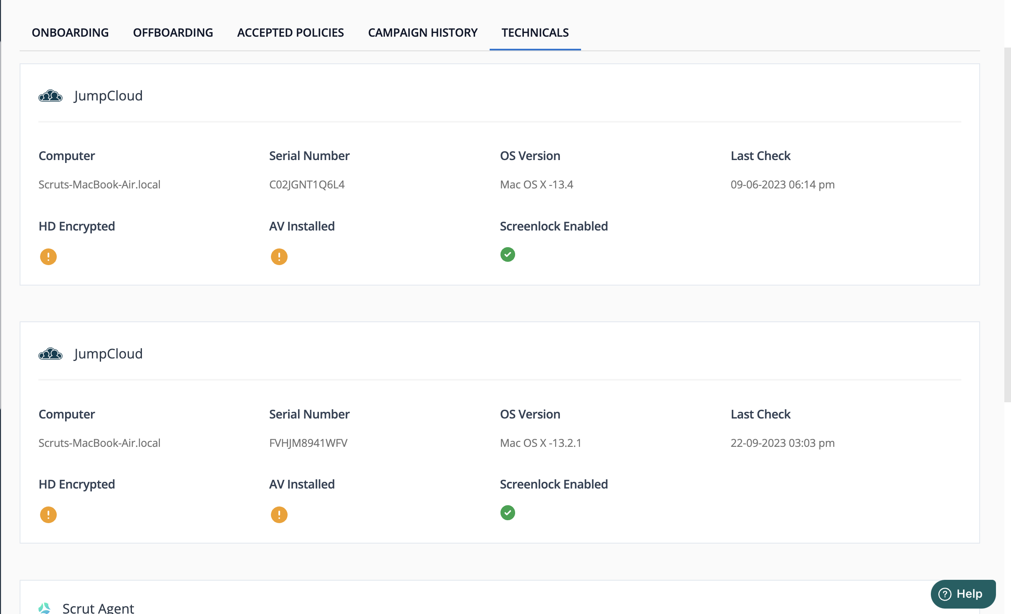Screen dimensions: 1011x614
Task: Click computer name in the C02JGNT1Q6L4 card
Action: click(99, 185)
